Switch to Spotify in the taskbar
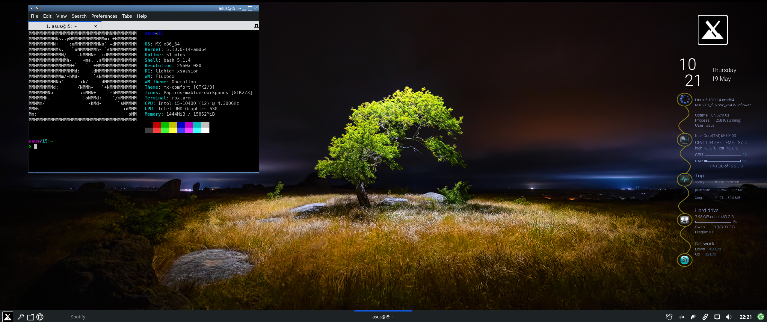The width and height of the screenshot is (767, 322). pyautogui.click(x=78, y=317)
